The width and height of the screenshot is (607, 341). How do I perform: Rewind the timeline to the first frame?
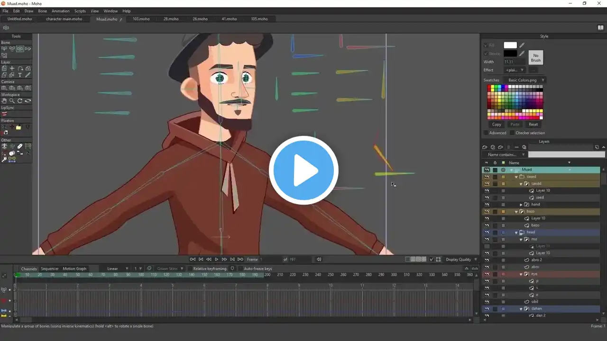193,260
